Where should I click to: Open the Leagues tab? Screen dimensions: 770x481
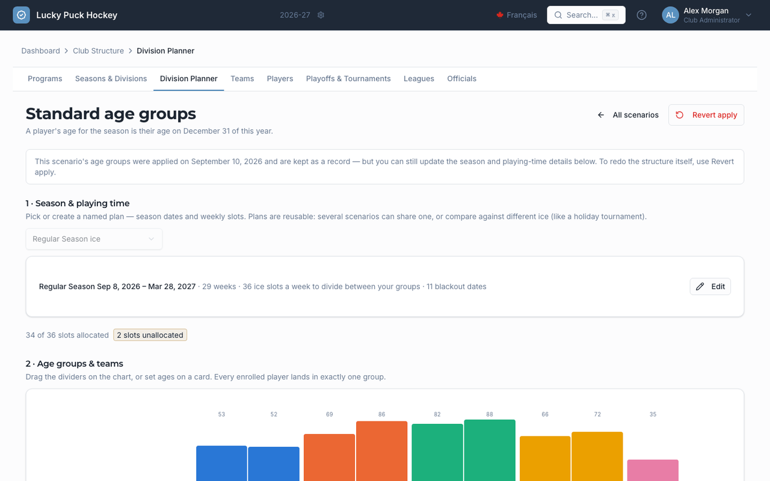click(419, 79)
